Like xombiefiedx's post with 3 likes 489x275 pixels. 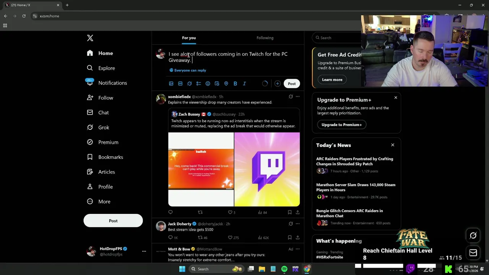pos(232,212)
